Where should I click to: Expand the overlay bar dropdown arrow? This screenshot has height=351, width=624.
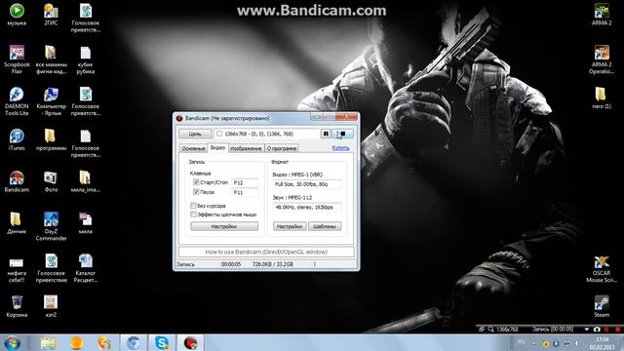587,330
